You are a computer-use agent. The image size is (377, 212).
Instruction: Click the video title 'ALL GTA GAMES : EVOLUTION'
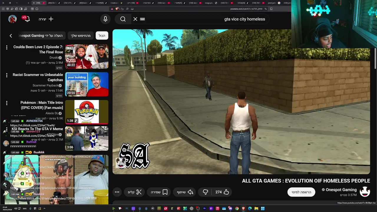click(306, 181)
